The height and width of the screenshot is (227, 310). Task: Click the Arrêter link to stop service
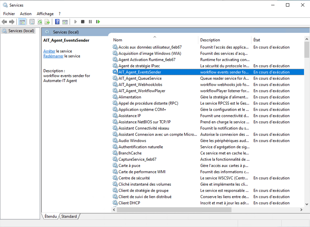[49, 51]
